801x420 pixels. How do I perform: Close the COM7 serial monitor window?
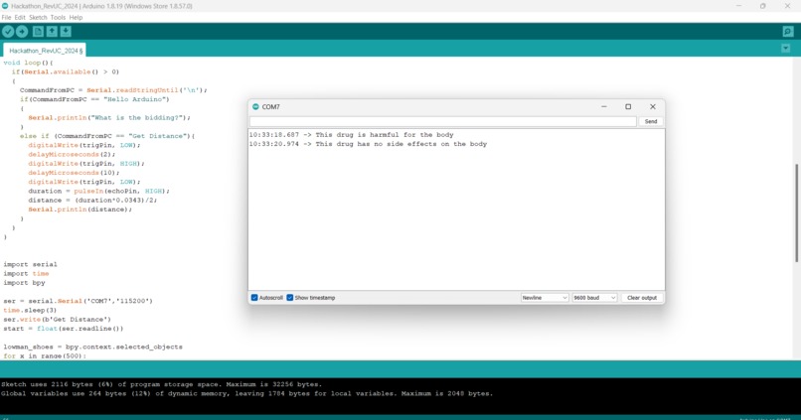pos(652,106)
